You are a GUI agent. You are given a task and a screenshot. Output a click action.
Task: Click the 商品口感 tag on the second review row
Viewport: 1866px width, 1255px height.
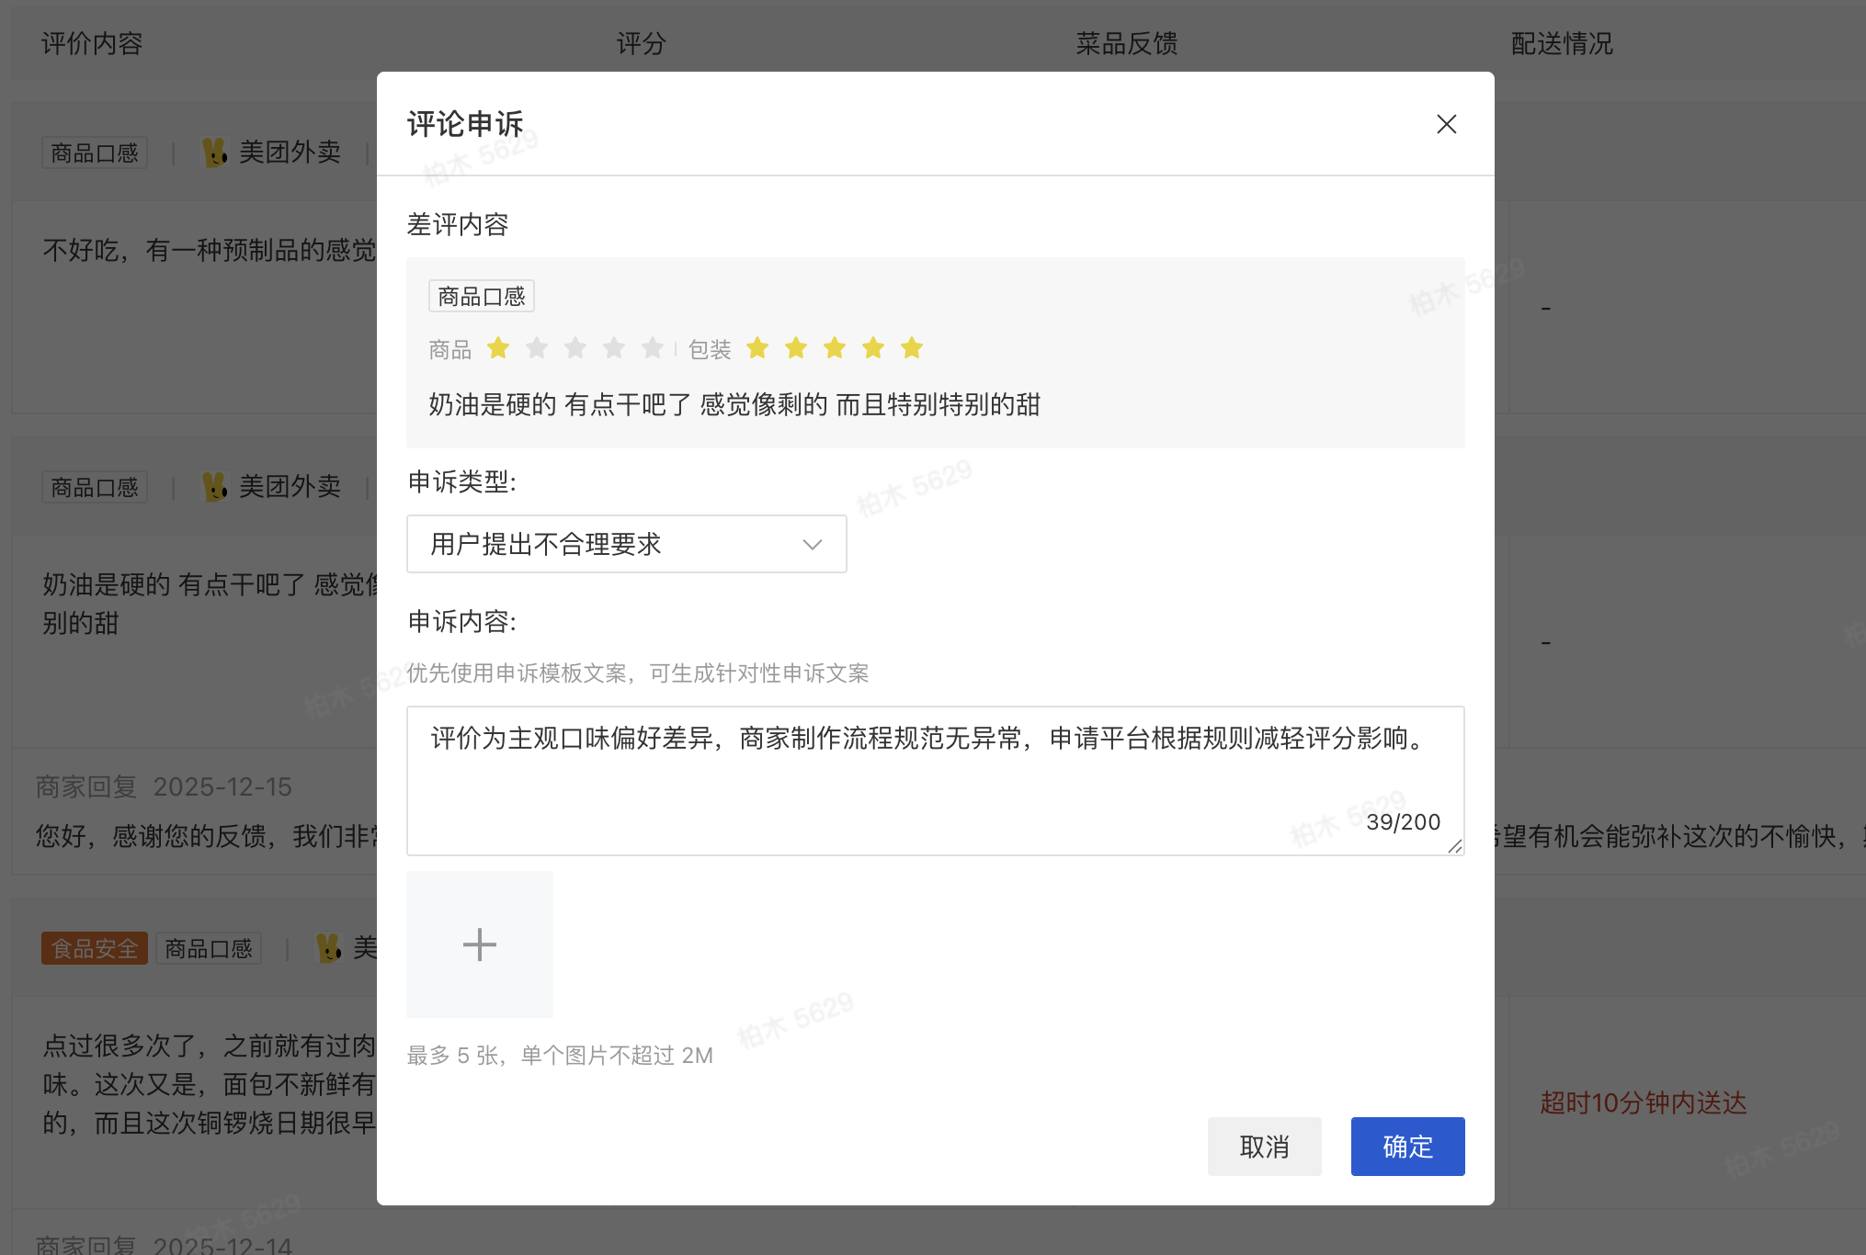[95, 486]
